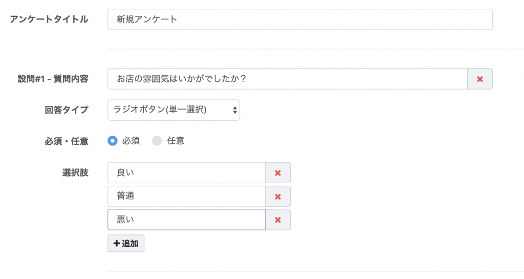
Task: Remove the 普通 choice using its X
Action: pyautogui.click(x=278, y=197)
